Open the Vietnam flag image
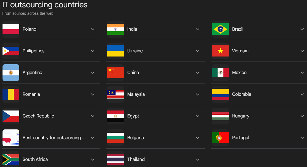Image resolution: width=307 pixels, height=167 pixels. (220, 51)
